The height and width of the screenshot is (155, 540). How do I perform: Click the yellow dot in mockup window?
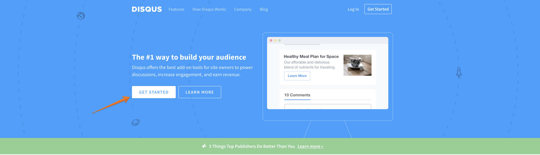(x=275, y=40)
